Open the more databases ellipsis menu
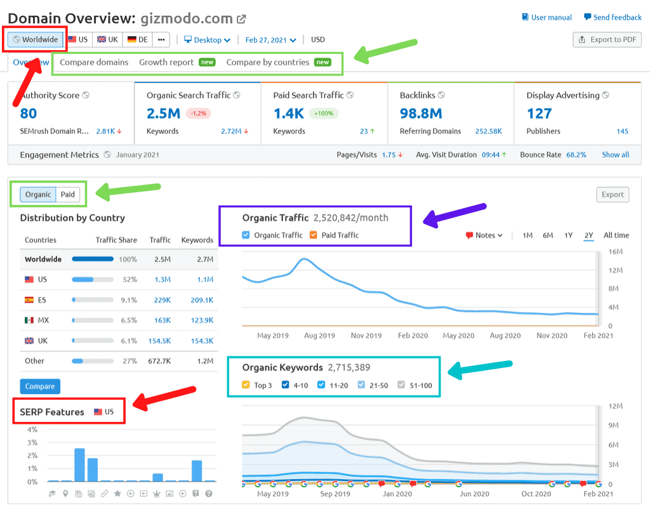650x512 pixels. (x=161, y=40)
